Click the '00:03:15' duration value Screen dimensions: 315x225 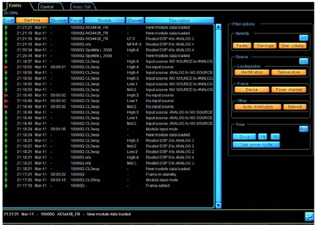[x=58, y=180]
